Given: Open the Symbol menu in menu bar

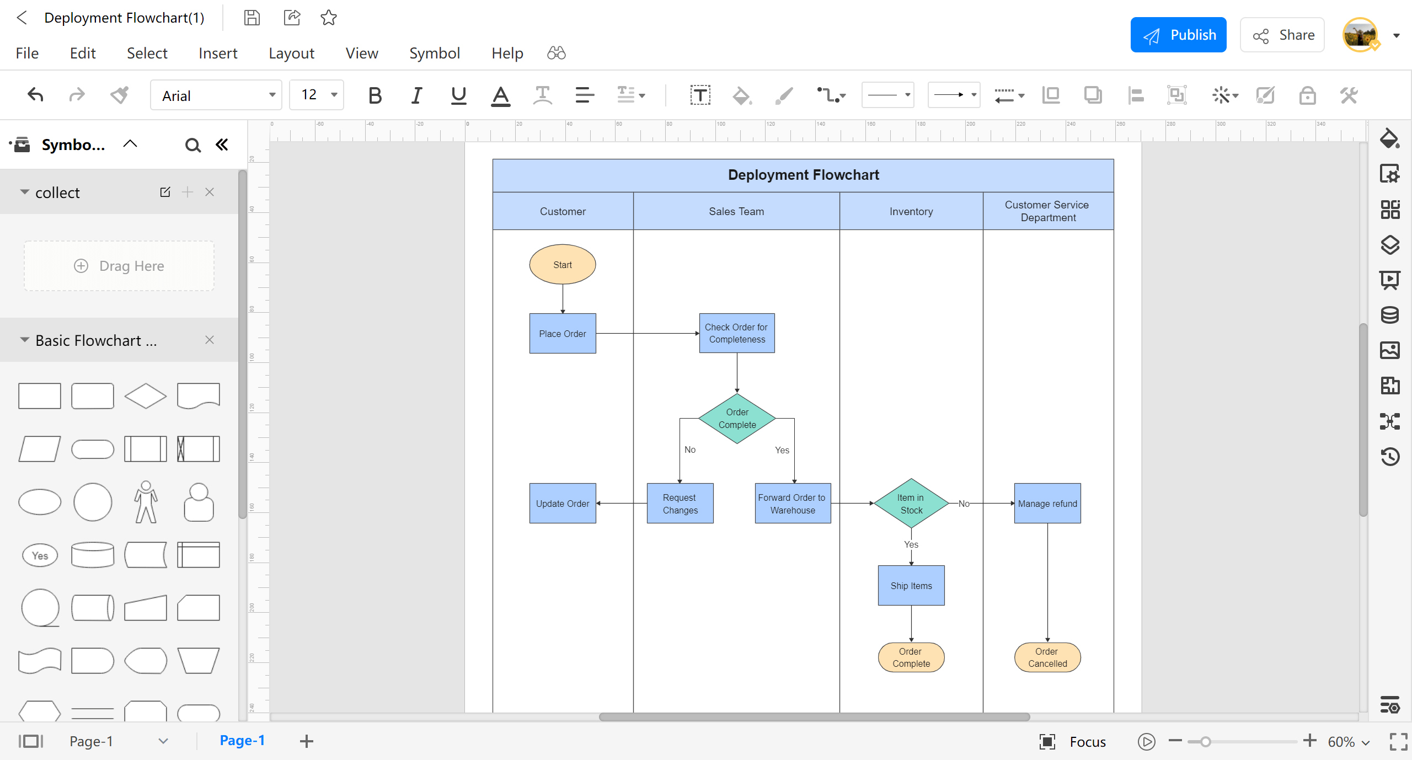Looking at the screenshot, I should 434,52.
